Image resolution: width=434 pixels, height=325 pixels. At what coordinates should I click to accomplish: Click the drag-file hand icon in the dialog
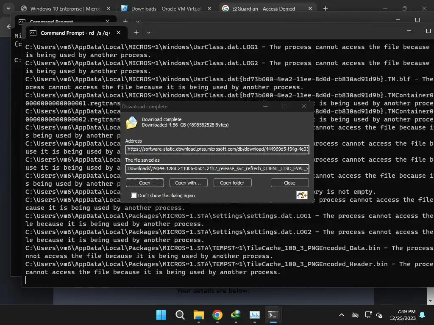point(302,195)
